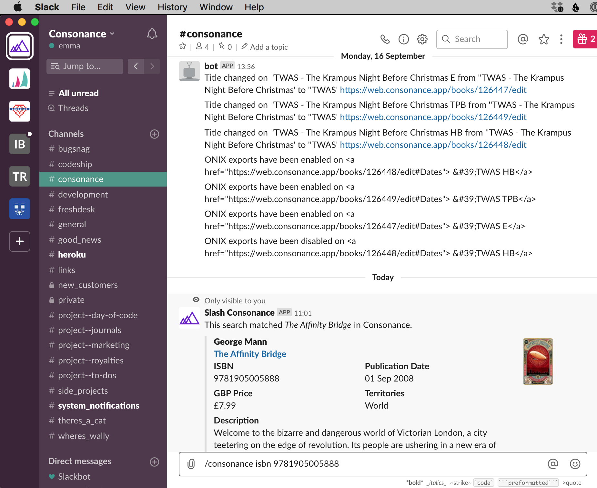Screen dimensions: 597x488
Task: Switch to the TR workspace
Action: pos(20,176)
